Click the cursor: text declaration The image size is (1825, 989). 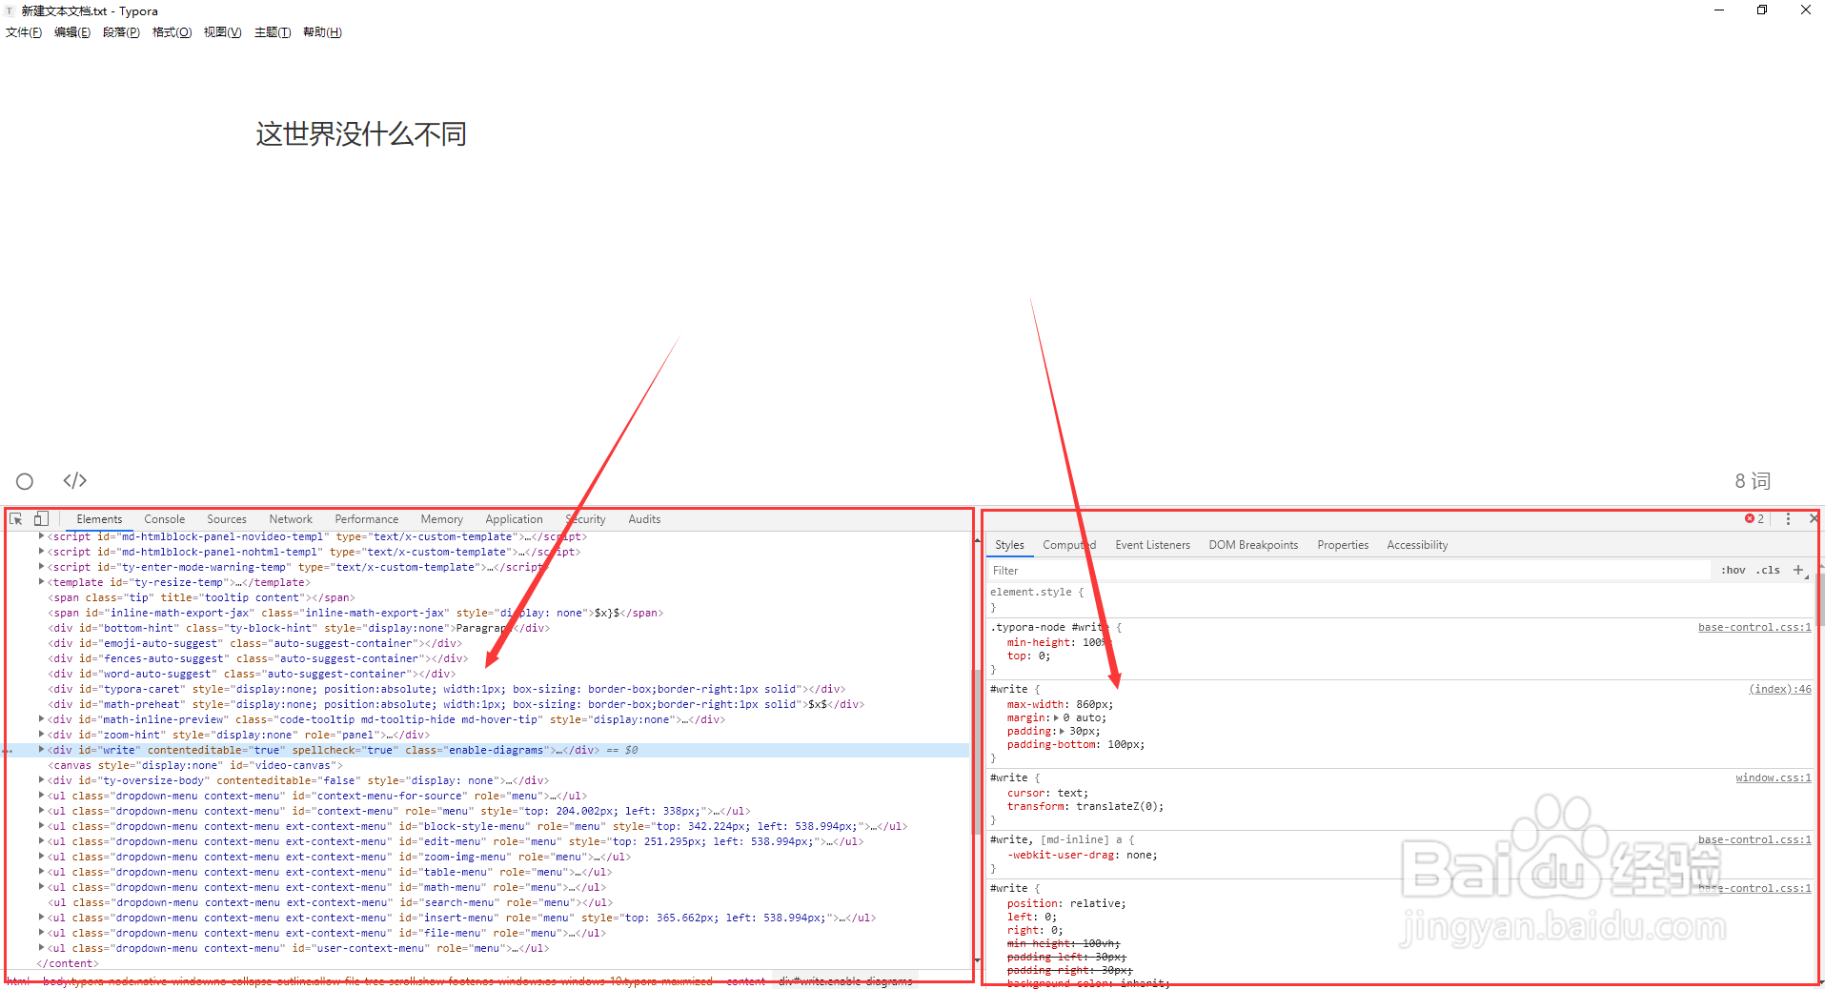[1047, 793]
